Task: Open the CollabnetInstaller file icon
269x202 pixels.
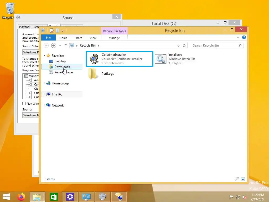Action: 94,59
